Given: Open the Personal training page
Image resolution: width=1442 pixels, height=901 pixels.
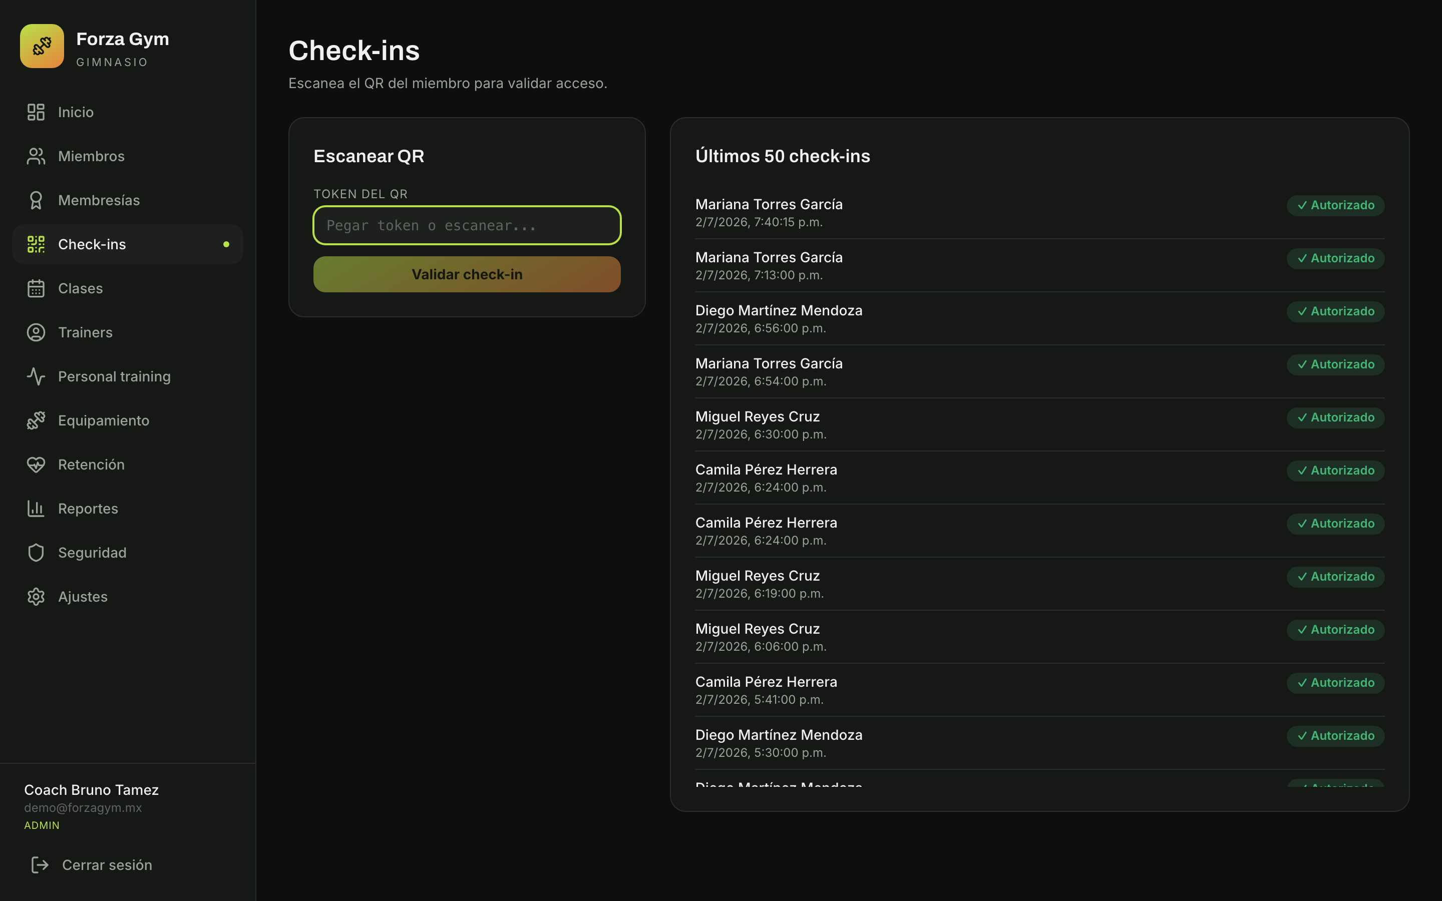Looking at the screenshot, I should click(128, 376).
